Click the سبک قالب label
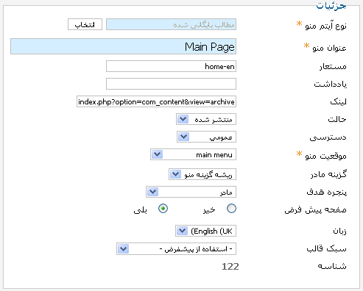This screenshot has width=363, height=291. pos(326,249)
